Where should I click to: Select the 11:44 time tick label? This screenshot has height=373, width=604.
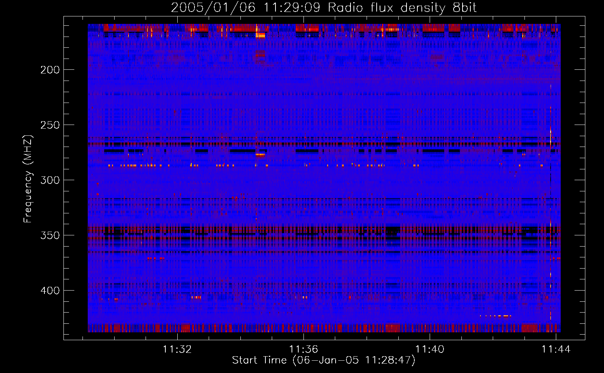[x=556, y=349]
